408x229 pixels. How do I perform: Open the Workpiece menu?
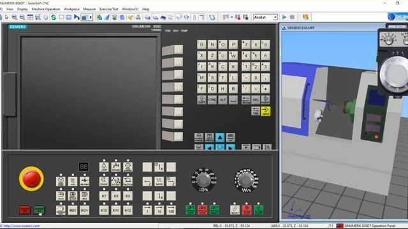[x=71, y=9]
